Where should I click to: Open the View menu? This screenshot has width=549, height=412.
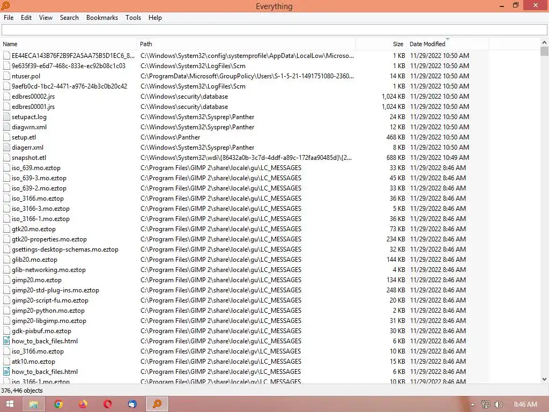[46, 18]
